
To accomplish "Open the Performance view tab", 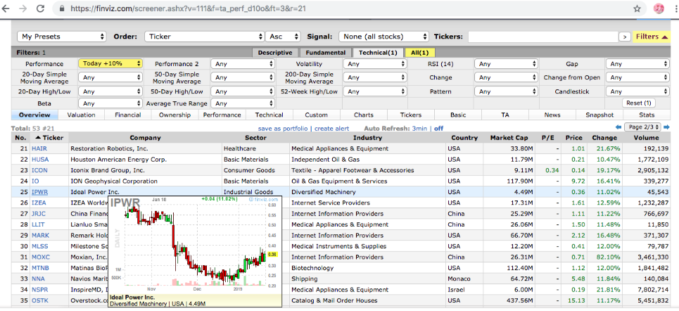I will click(222, 115).
